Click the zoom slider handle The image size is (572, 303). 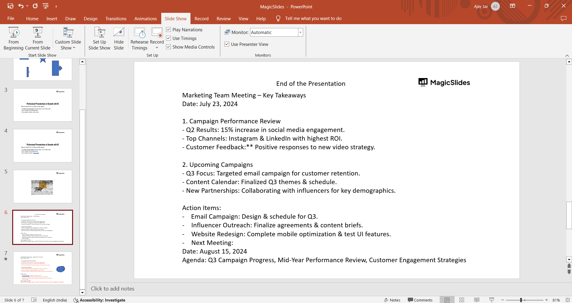coord(521,300)
